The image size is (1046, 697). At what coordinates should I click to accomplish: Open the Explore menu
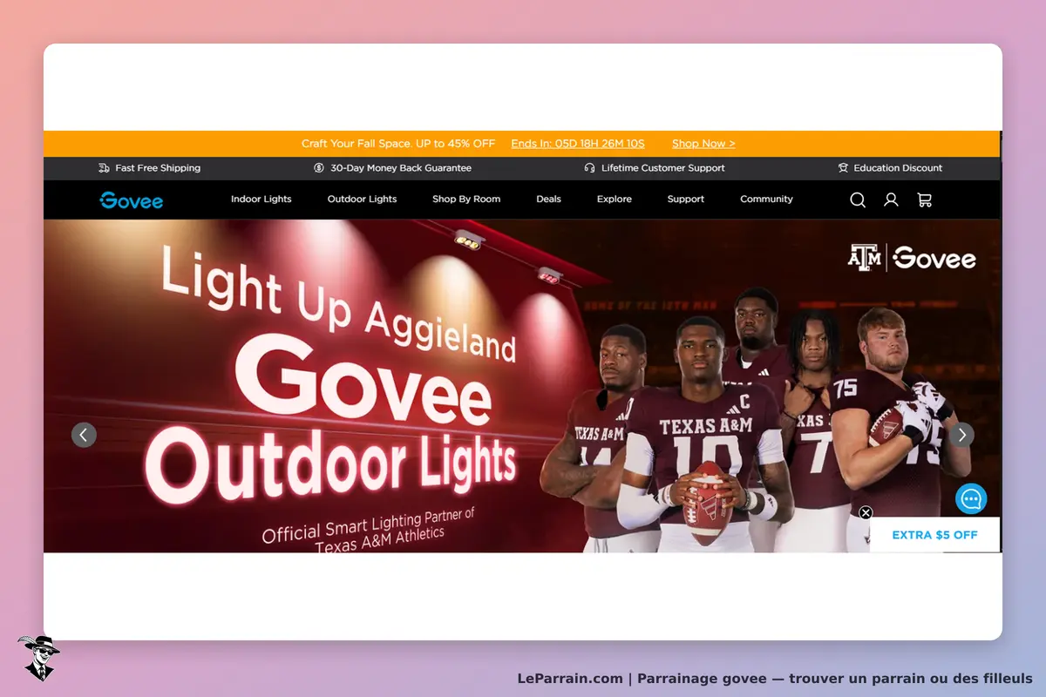point(615,200)
